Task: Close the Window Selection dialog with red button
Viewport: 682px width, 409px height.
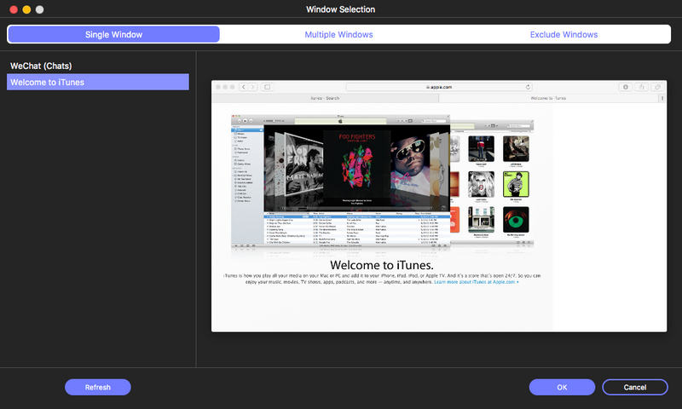Action: click(14, 9)
